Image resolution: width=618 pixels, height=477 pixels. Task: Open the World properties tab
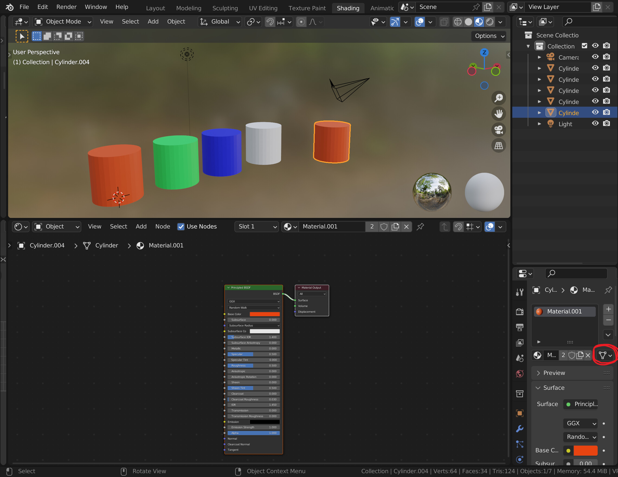point(520,374)
